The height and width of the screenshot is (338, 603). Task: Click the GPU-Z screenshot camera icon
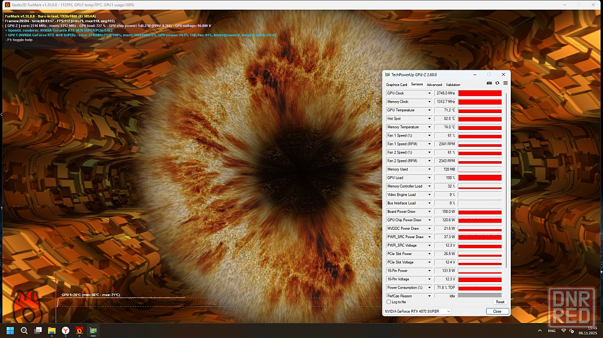coord(490,84)
